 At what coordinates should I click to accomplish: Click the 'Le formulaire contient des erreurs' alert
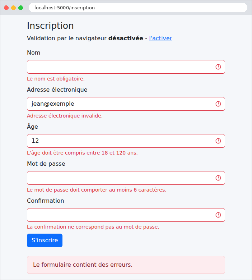pyautogui.click(x=126, y=265)
